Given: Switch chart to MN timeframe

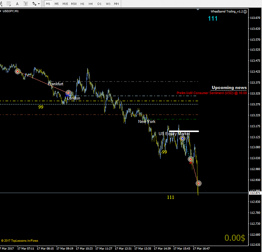Looking at the screenshot, I should [x=116, y=4].
